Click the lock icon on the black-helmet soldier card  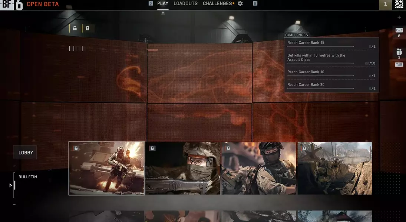coord(228,148)
